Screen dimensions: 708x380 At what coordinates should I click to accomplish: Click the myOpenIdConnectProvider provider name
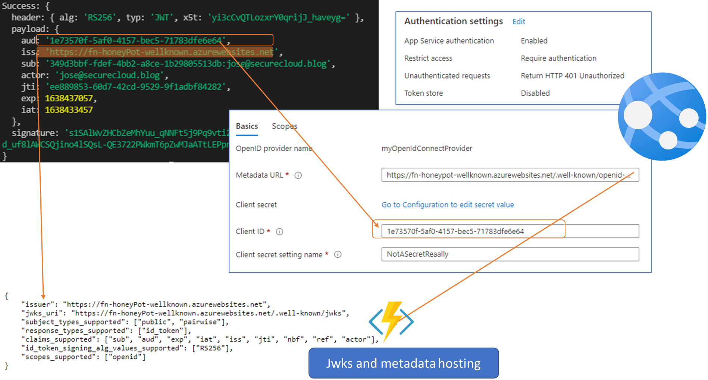[426, 148]
